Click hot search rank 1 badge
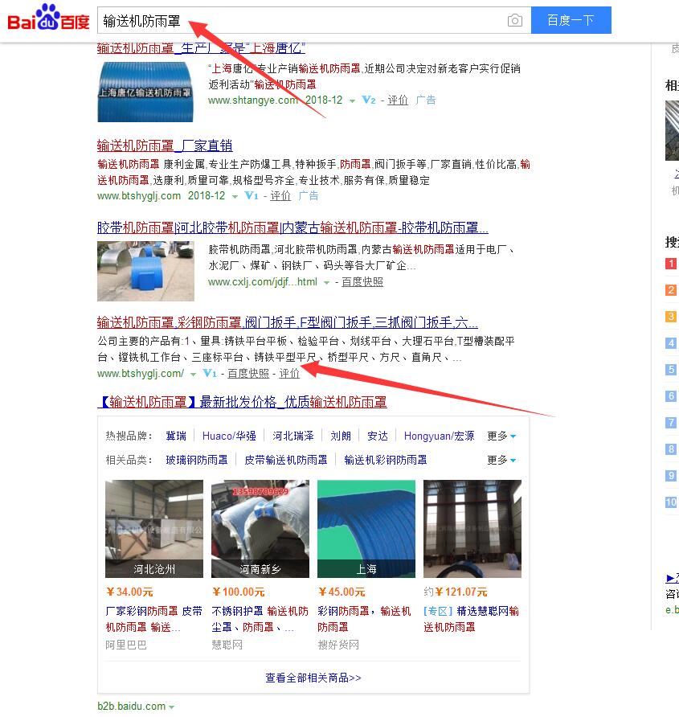 click(x=671, y=264)
